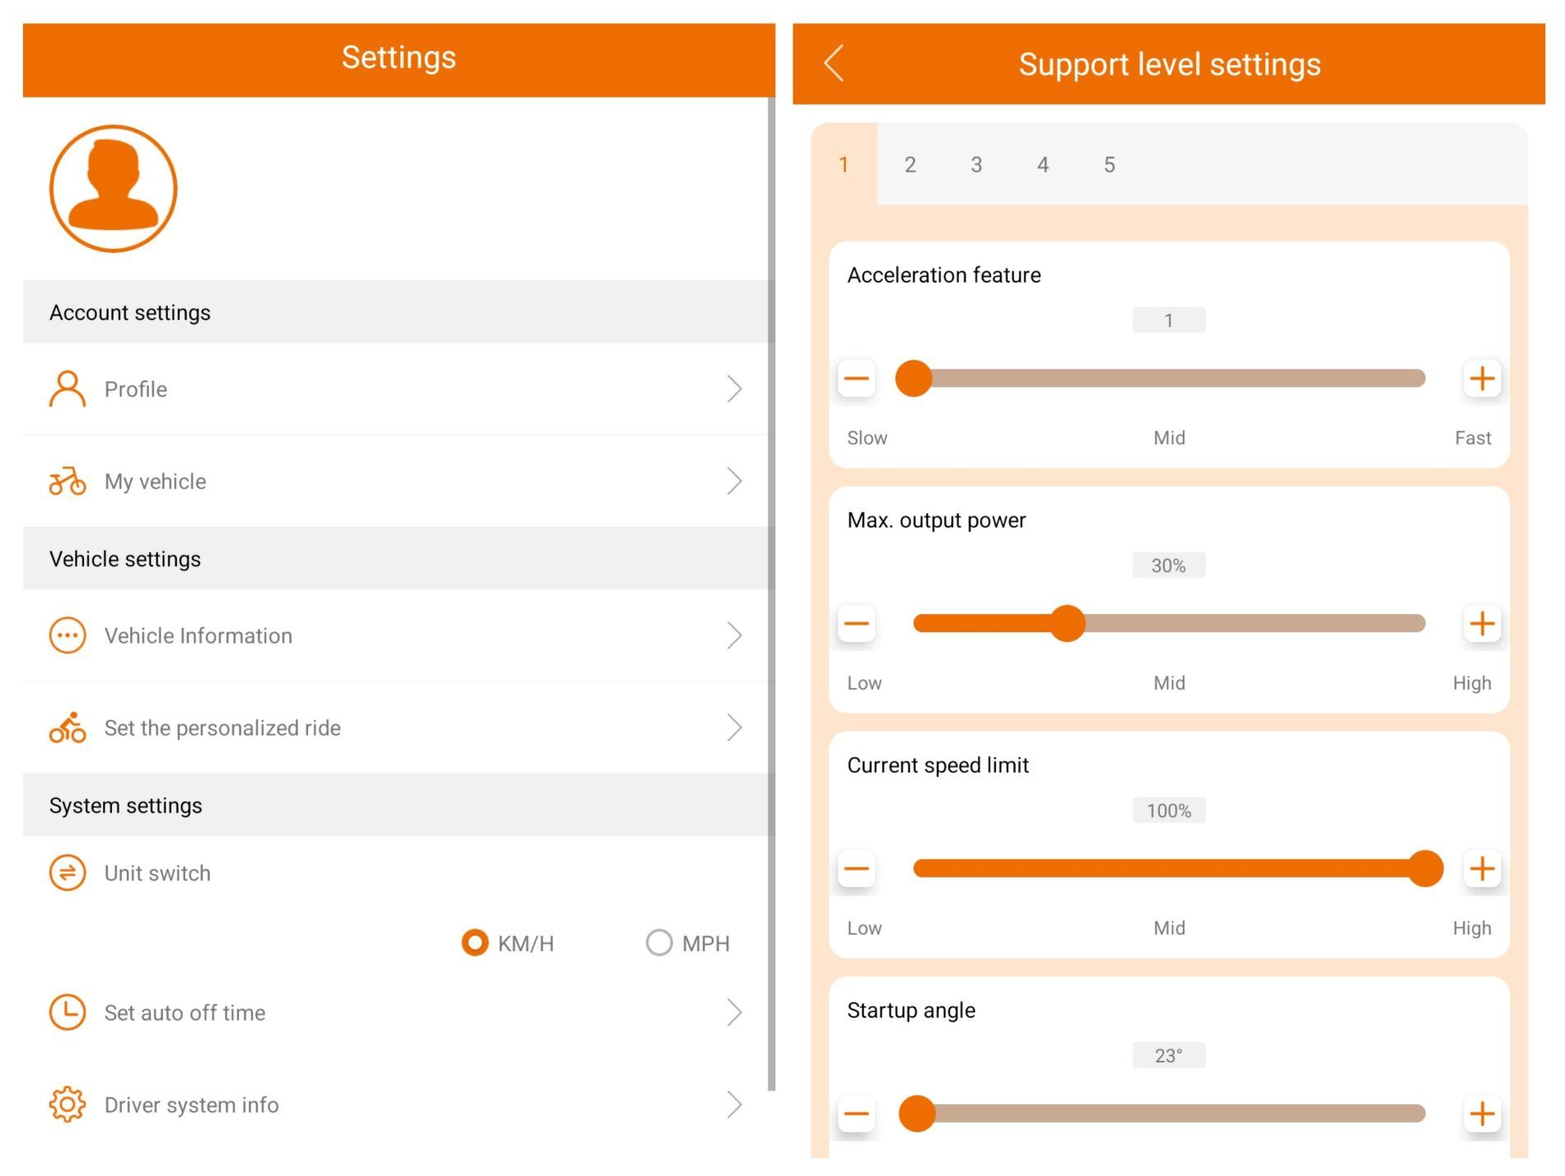Decrease Max. output power with minus button
Screen dimensions: 1565x1176
pos(857,624)
